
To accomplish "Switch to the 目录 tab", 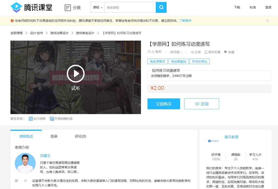I will tap(54, 136).
